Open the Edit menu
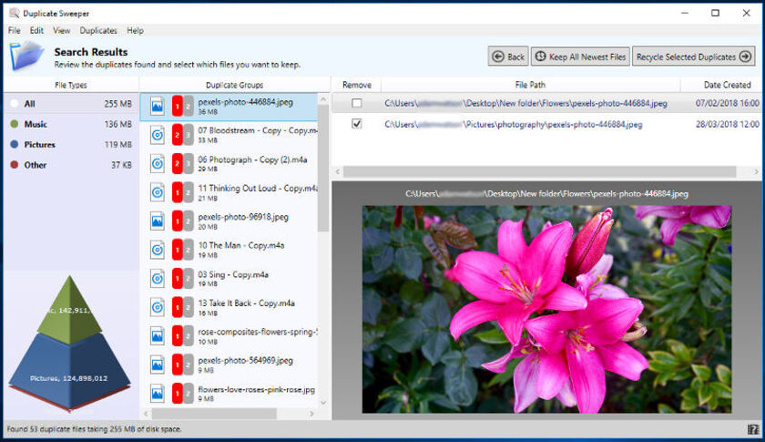Screen dimensions: 765x442 36,30
